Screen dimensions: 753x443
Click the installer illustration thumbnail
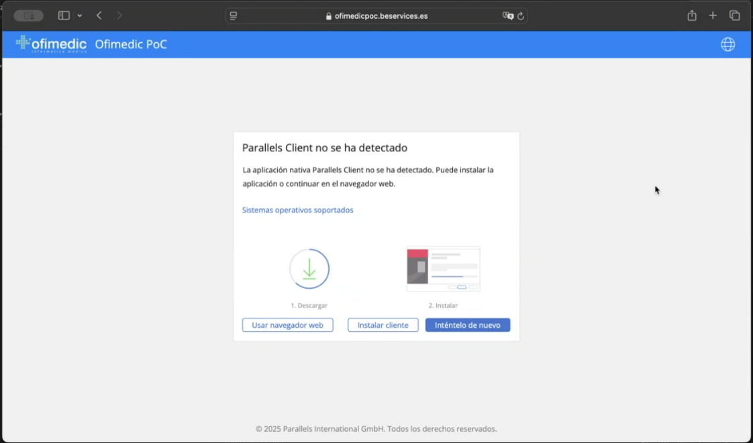(x=443, y=269)
